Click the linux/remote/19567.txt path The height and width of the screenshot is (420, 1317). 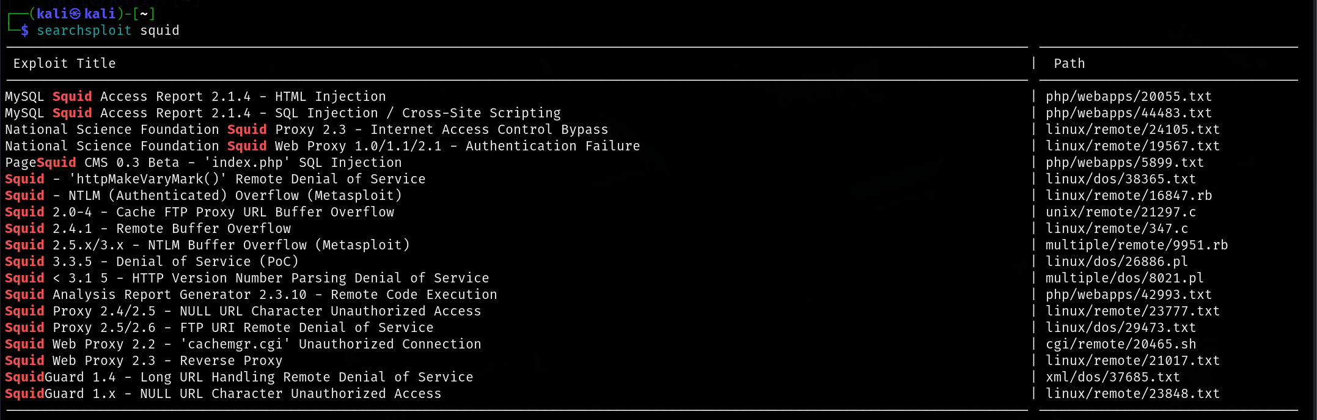point(1132,146)
